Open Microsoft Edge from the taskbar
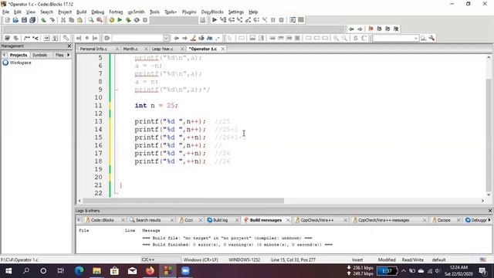494x278 pixels. (79, 271)
